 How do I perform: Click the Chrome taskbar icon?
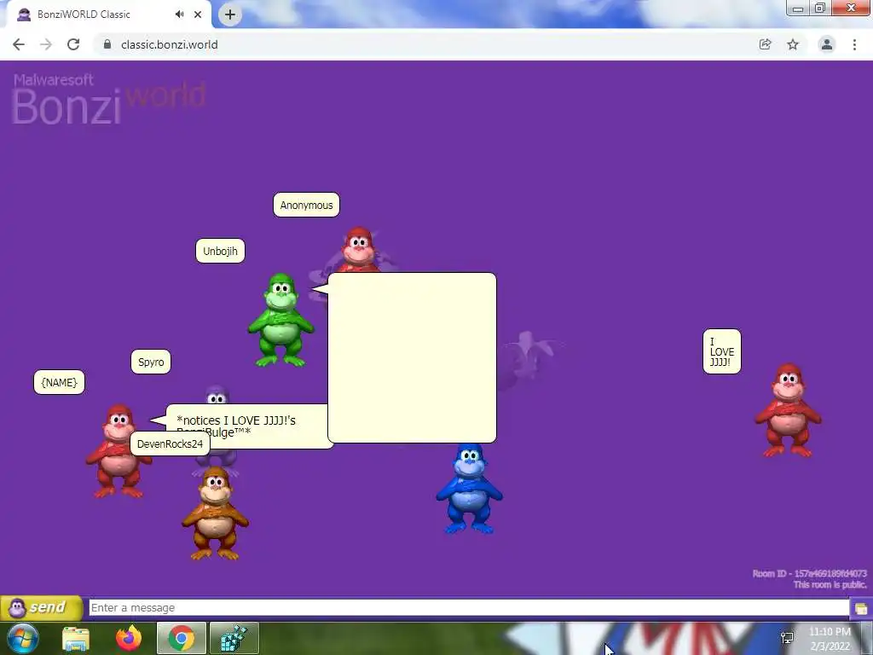click(x=182, y=638)
